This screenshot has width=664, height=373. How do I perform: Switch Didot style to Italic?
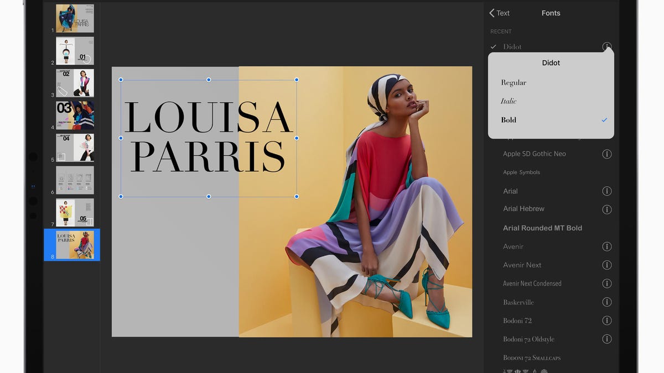click(508, 101)
